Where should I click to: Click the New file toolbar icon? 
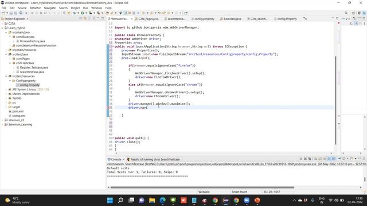tap(3, 13)
